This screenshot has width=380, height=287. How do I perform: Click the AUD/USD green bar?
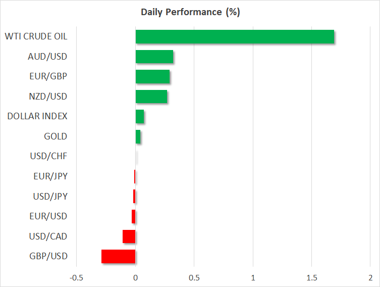coord(154,57)
